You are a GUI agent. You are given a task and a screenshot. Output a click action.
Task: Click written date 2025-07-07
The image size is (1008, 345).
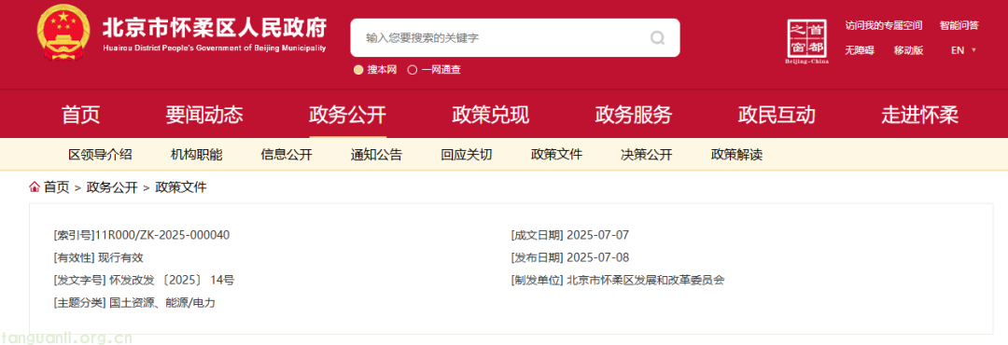(598, 235)
